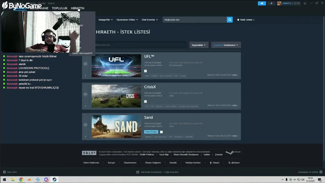
Task: Click the Windows platform icon on CrisisX
Action: [145, 101]
